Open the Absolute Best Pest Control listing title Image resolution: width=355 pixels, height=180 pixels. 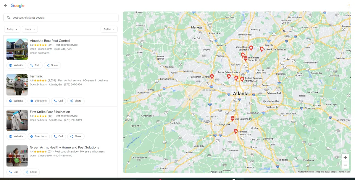point(50,41)
